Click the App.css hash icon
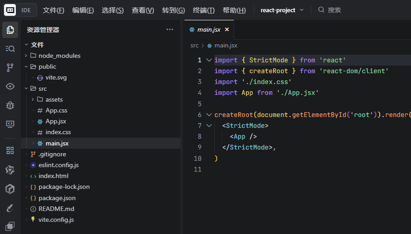The image size is (411, 234). point(40,111)
